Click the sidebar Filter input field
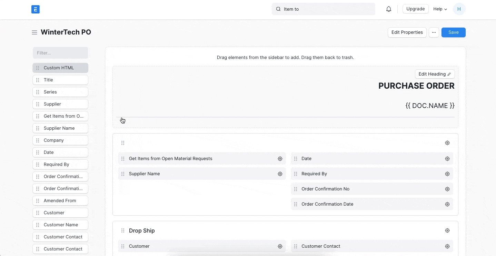The width and height of the screenshot is (496, 256). (x=60, y=53)
